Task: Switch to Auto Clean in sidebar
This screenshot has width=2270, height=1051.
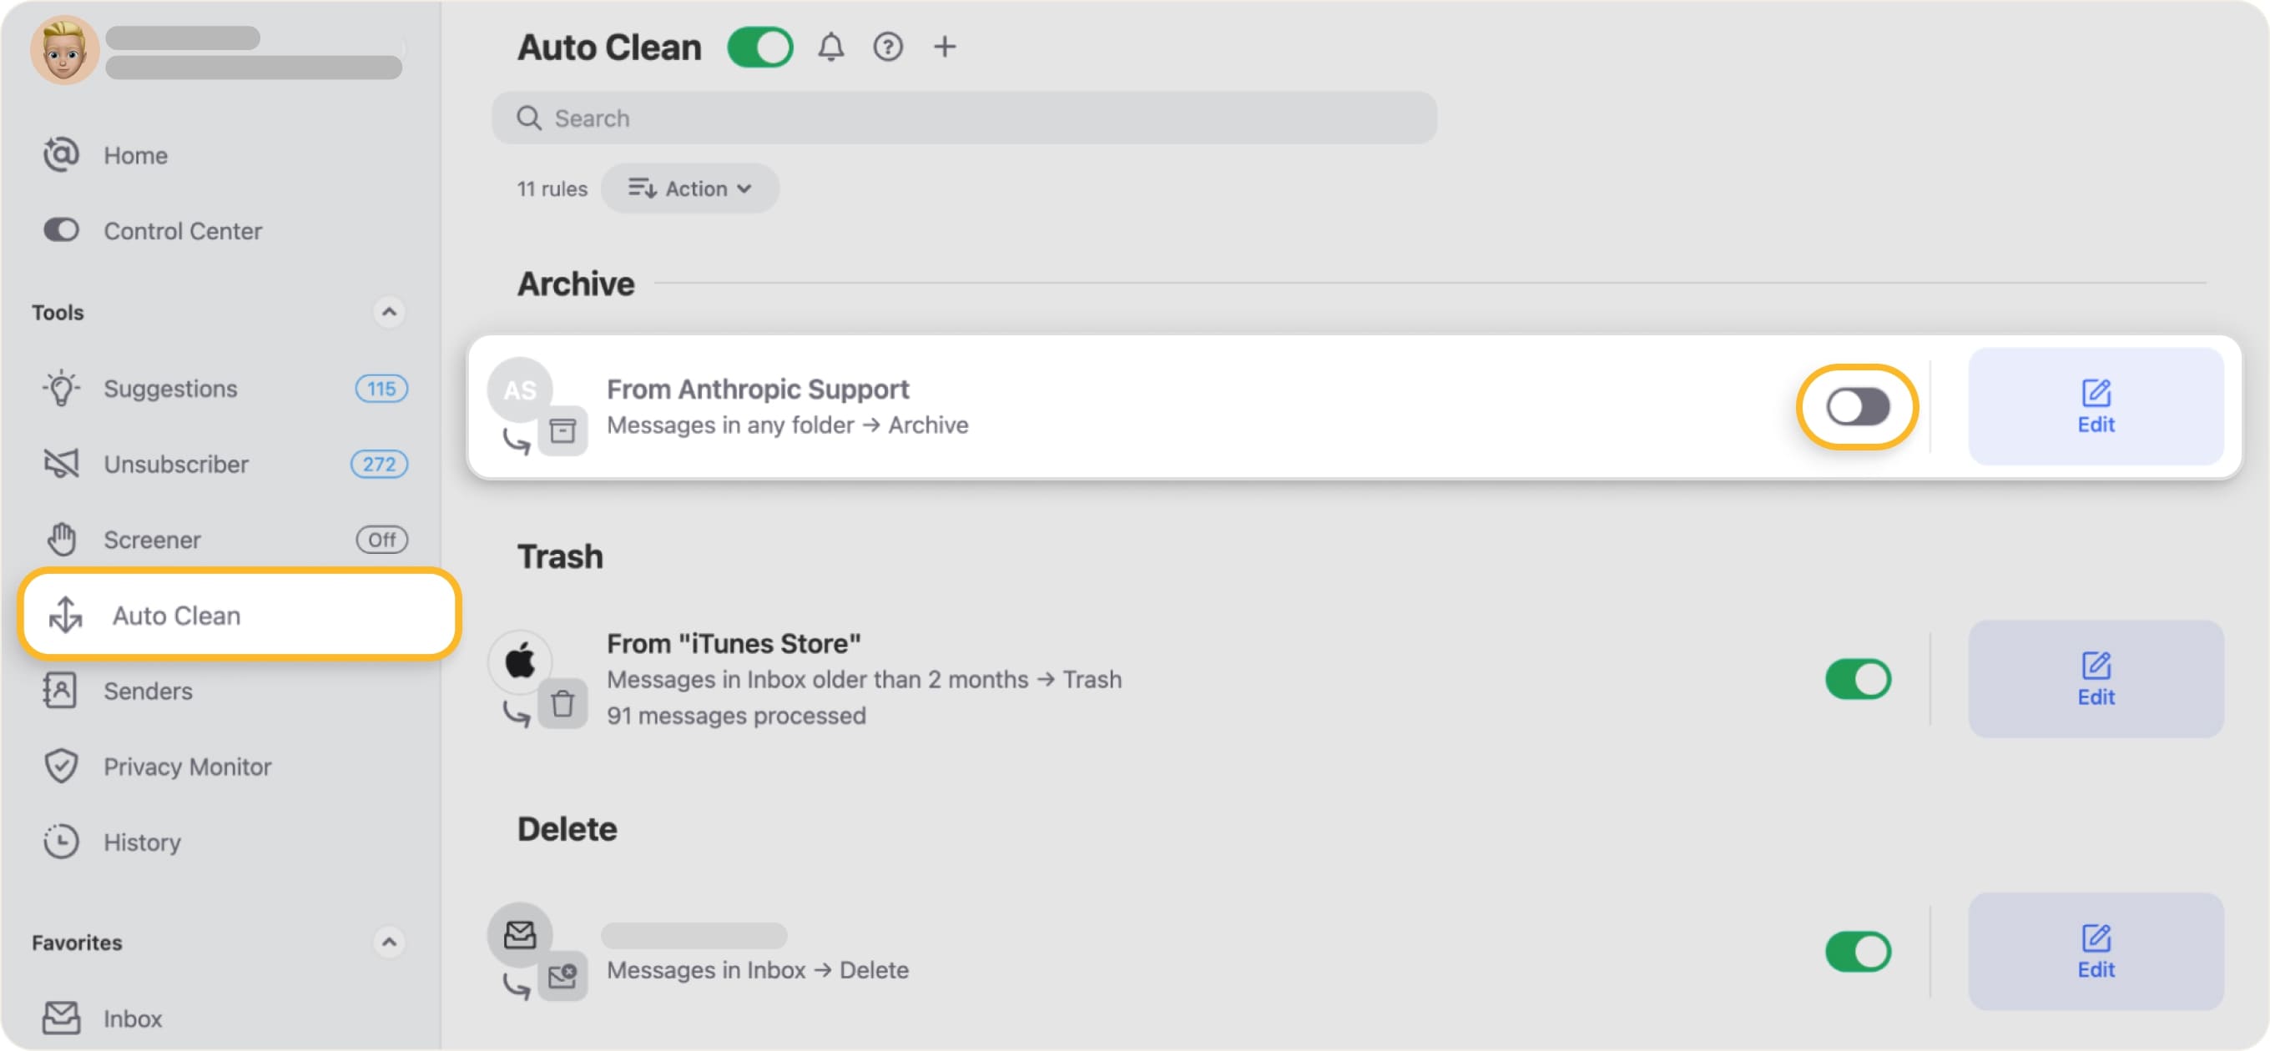Action: (x=176, y=615)
